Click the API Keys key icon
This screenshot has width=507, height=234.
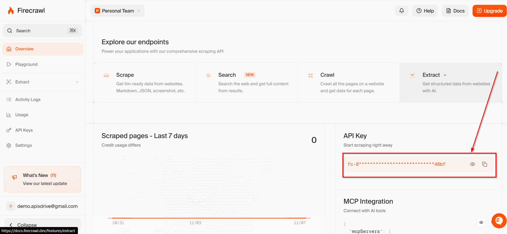pos(9,130)
